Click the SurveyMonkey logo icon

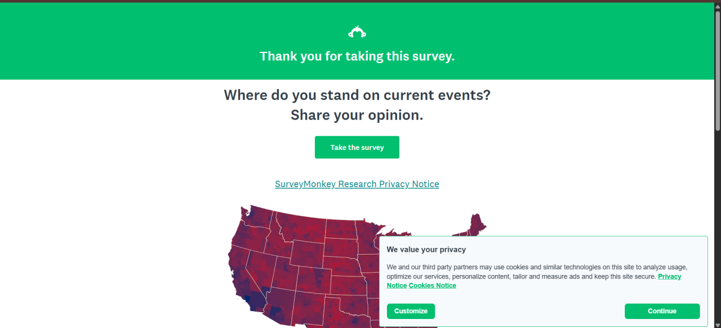coord(357,32)
